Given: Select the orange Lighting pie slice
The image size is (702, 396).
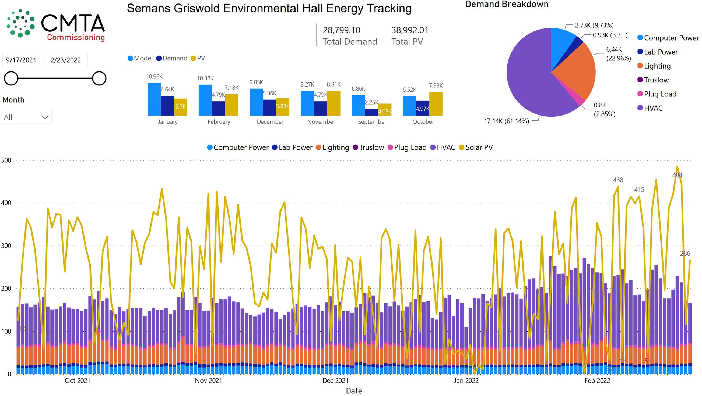Looking at the screenshot, I should pyautogui.click(x=578, y=71).
